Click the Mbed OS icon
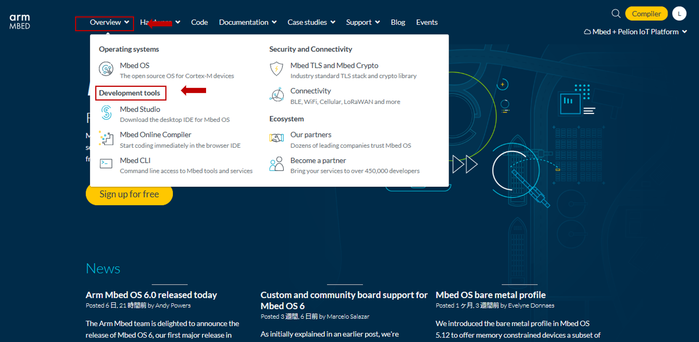The height and width of the screenshot is (342, 699). pos(106,69)
